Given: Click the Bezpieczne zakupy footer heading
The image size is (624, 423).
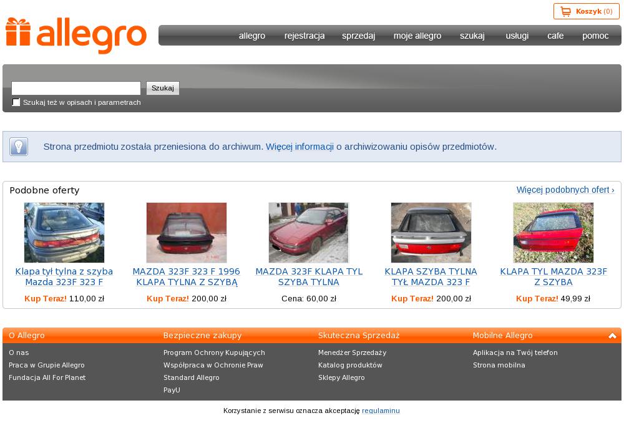Looking at the screenshot, I should pyautogui.click(x=202, y=336).
